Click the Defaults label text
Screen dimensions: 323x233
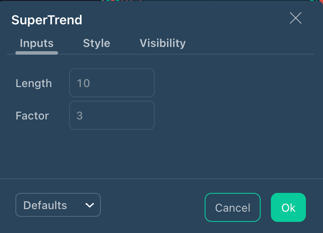click(x=45, y=205)
